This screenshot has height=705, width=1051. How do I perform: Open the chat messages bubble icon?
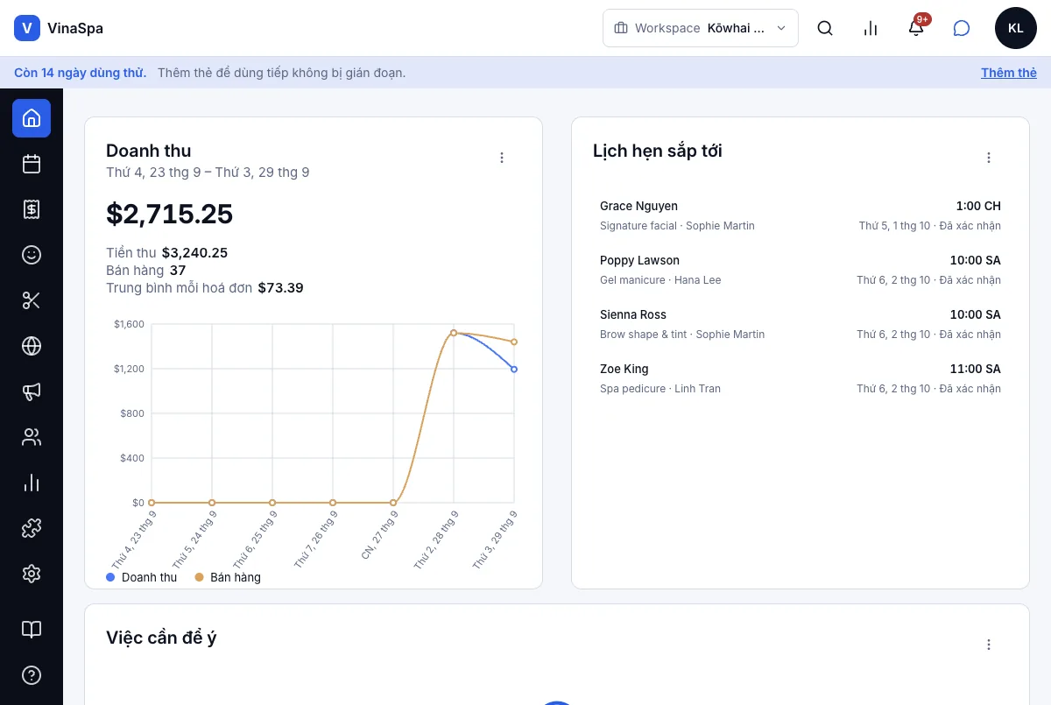[962, 28]
